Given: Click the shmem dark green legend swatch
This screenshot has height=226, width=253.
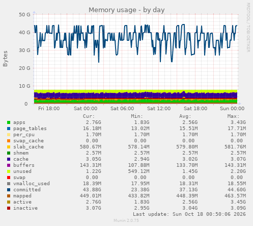Looking at the screenshot, I should pos(9,153).
